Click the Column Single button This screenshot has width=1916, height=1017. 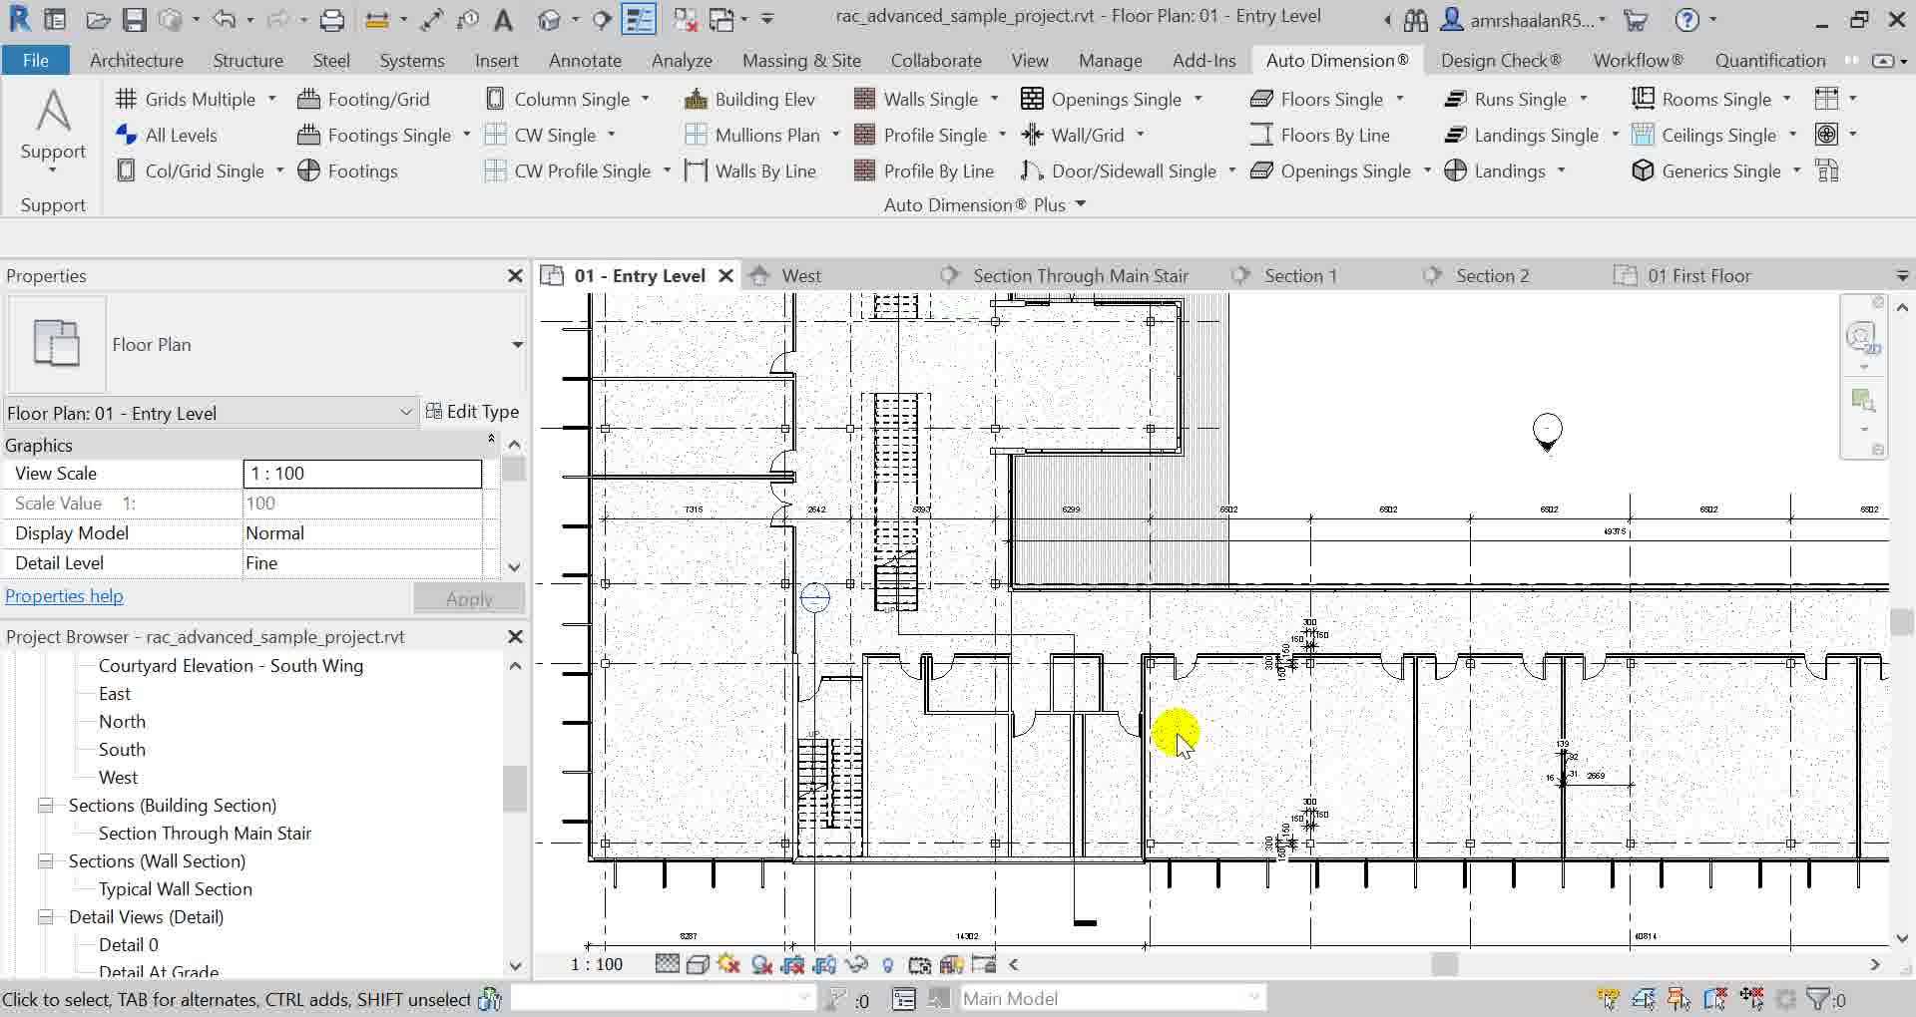pos(557,99)
